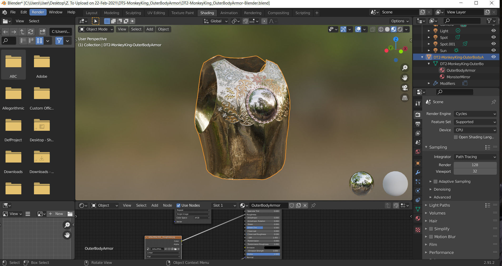The width and height of the screenshot is (502, 266).
Task: Open the Texture properties checker icon
Action: pos(418,230)
